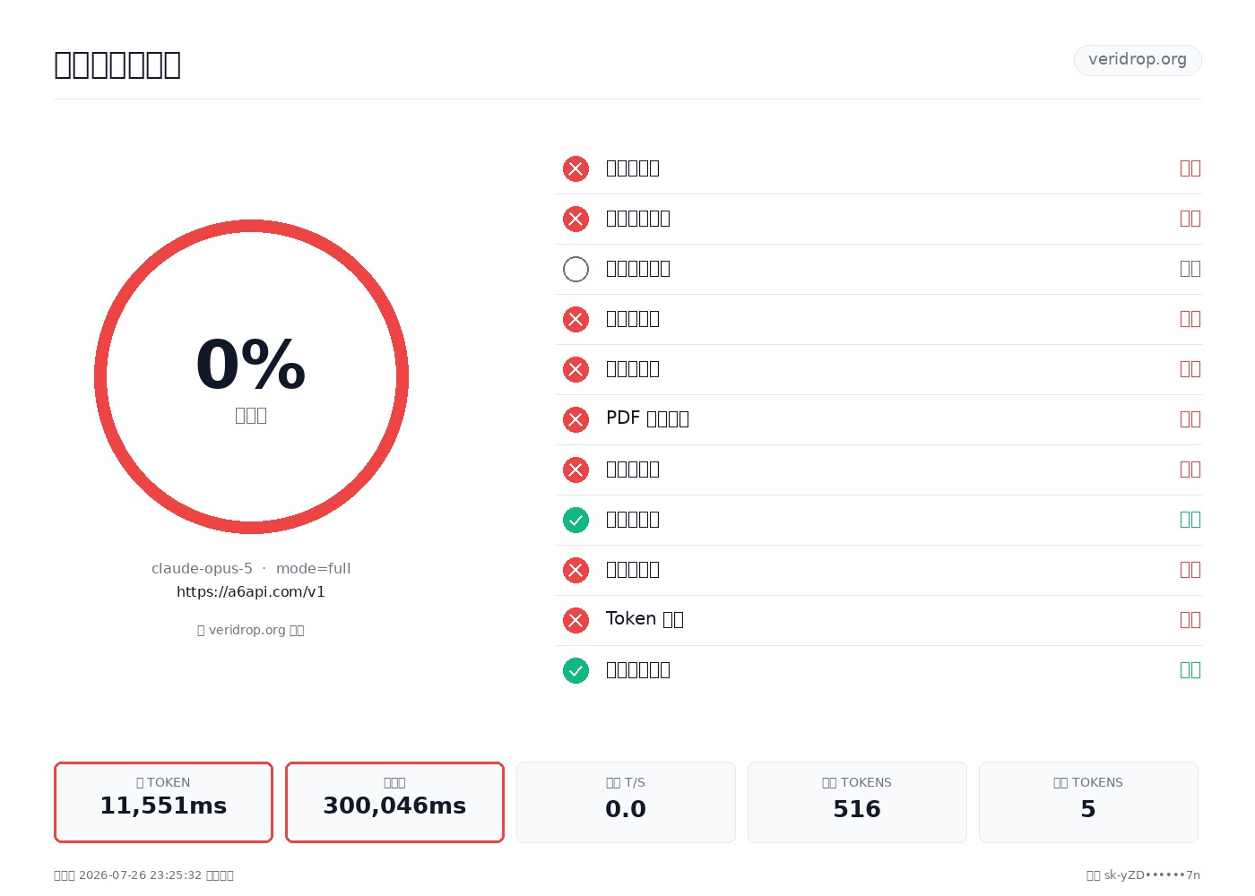Select the 11,551ms TOKEN stat card
Screen dimensions: 1255x896
click(x=163, y=802)
